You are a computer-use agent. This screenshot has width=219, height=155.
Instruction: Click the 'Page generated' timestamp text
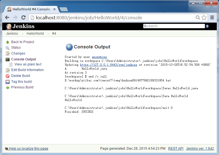(133, 149)
